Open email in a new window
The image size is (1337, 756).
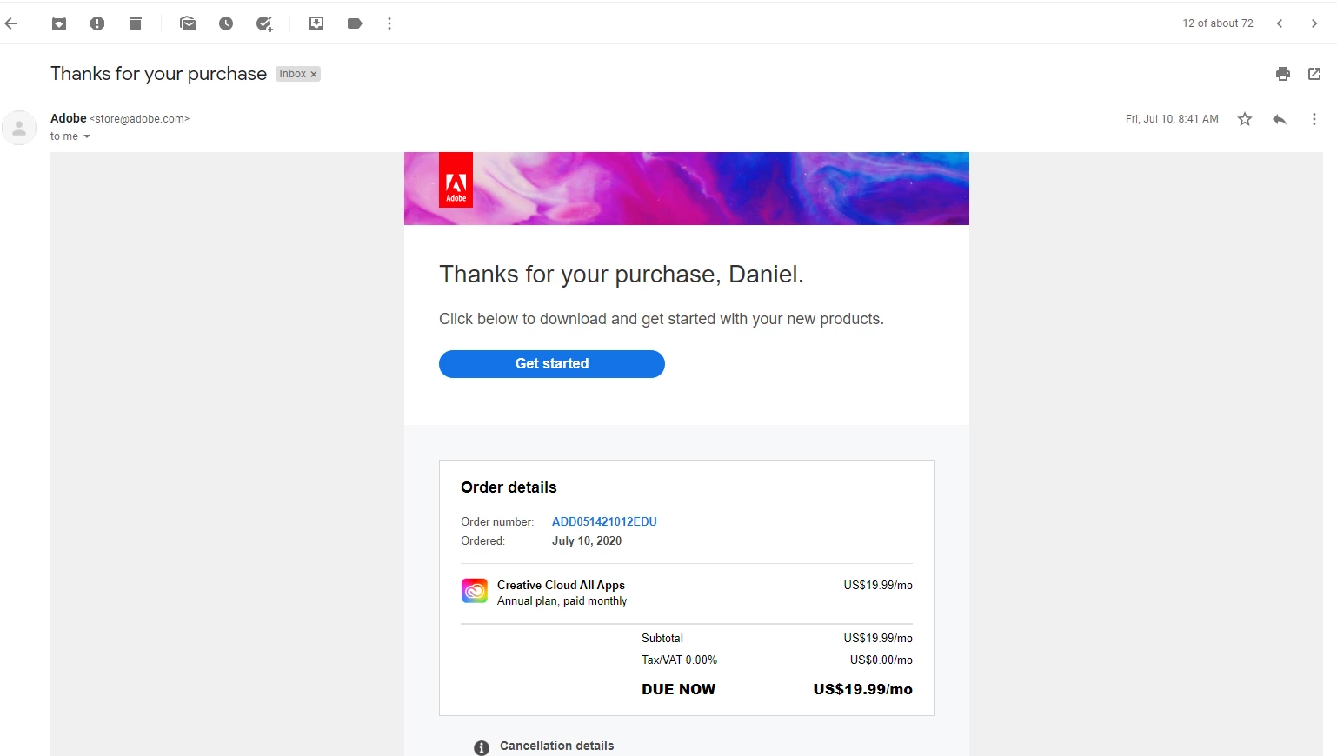pyautogui.click(x=1314, y=74)
